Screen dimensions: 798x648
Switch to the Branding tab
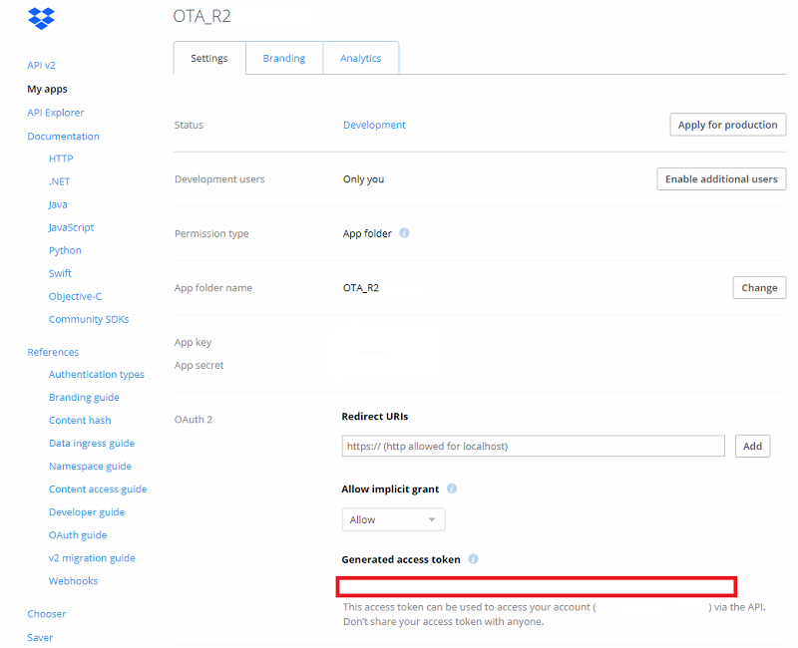[284, 58]
